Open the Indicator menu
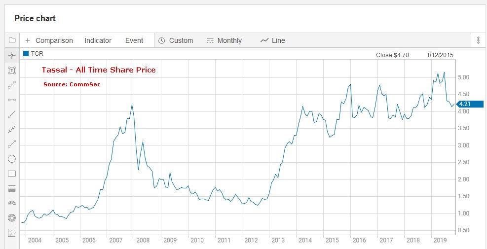This screenshot has height=249, width=487. (x=98, y=40)
